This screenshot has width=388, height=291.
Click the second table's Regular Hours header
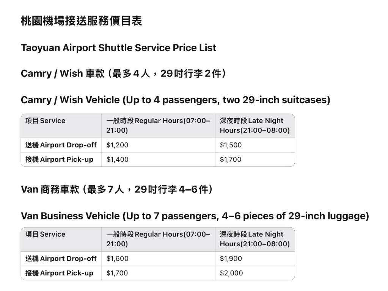point(159,239)
